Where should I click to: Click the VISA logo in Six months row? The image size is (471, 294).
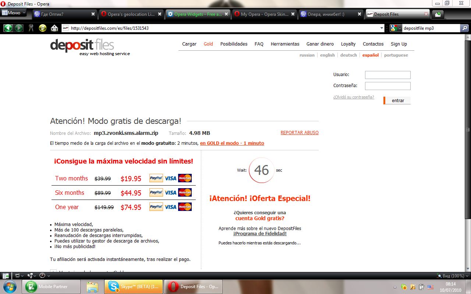(170, 193)
